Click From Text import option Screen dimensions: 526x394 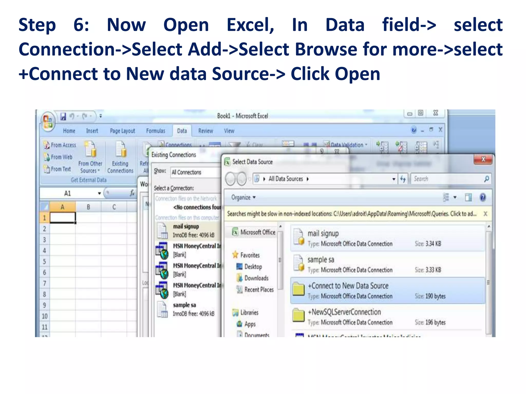(x=57, y=169)
